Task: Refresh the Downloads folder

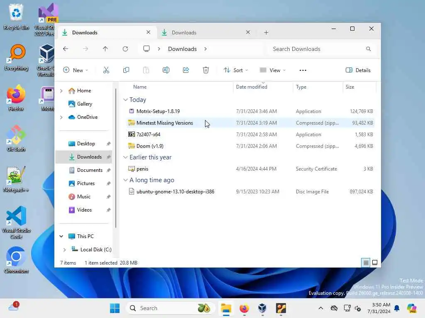Action: [125, 49]
